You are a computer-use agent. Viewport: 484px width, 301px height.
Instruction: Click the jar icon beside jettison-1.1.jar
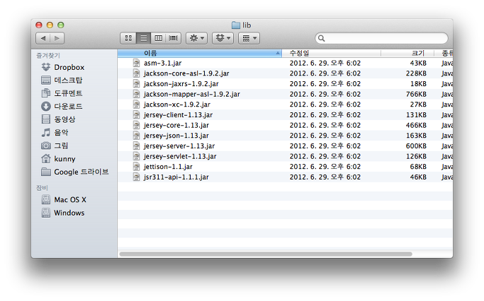(x=137, y=167)
